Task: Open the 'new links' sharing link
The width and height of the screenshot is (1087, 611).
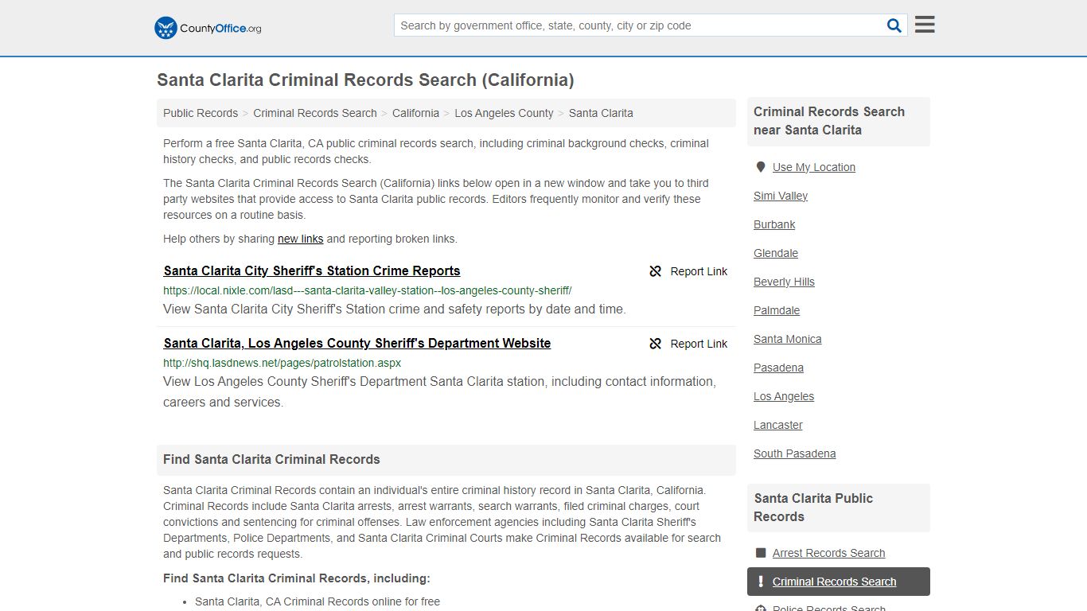Action: [301, 239]
